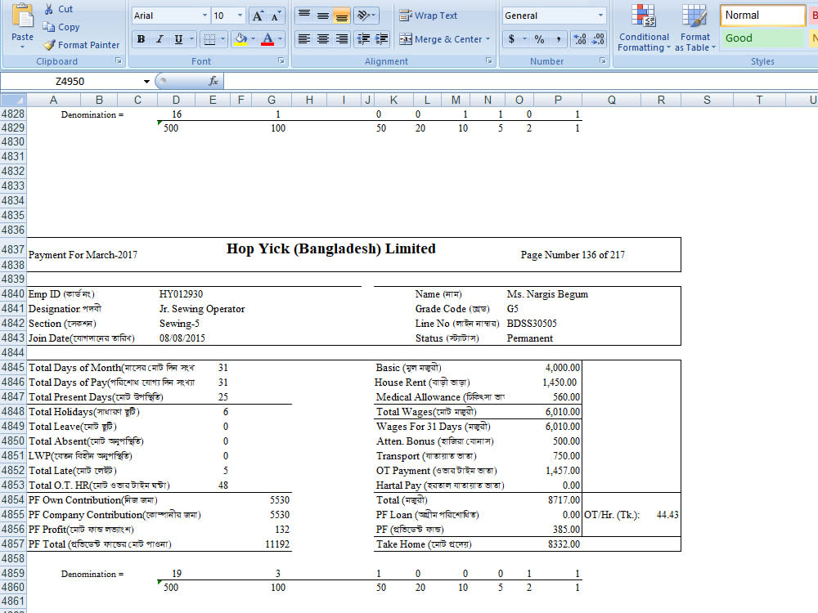Screen dimensions: 818x613
Task: Align text to middle of cell
Action: [323, 16]
